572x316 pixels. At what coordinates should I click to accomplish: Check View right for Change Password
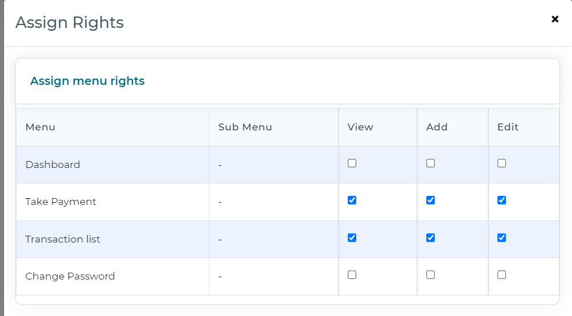tap(352, 275)
